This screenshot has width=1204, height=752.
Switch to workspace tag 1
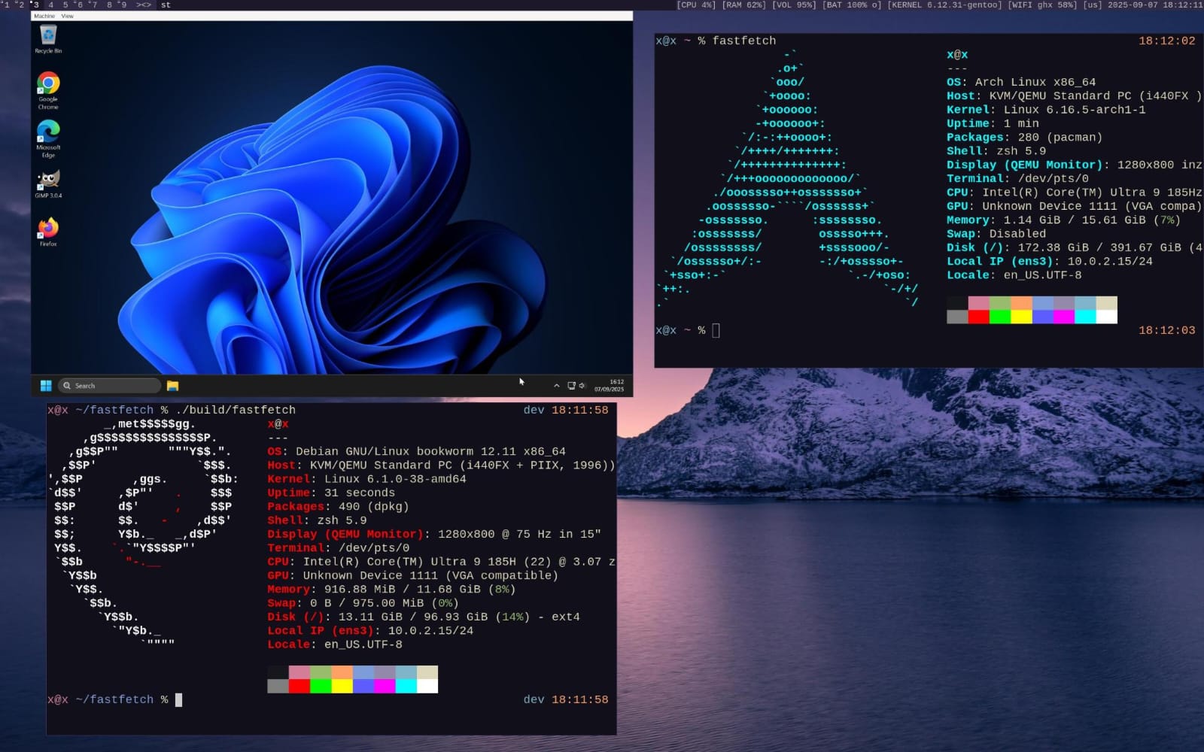6,5
